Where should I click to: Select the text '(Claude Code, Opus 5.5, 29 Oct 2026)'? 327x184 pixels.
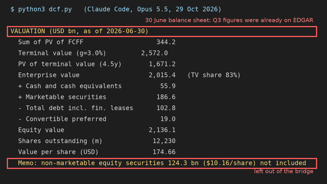point(153,9)
